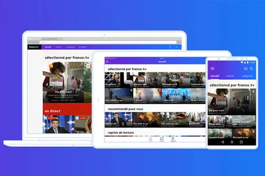Viewport: 265px width, 176px height.
Task: Open Une saison au zoo in tablet recommandé row
Action: coord(174,120)
